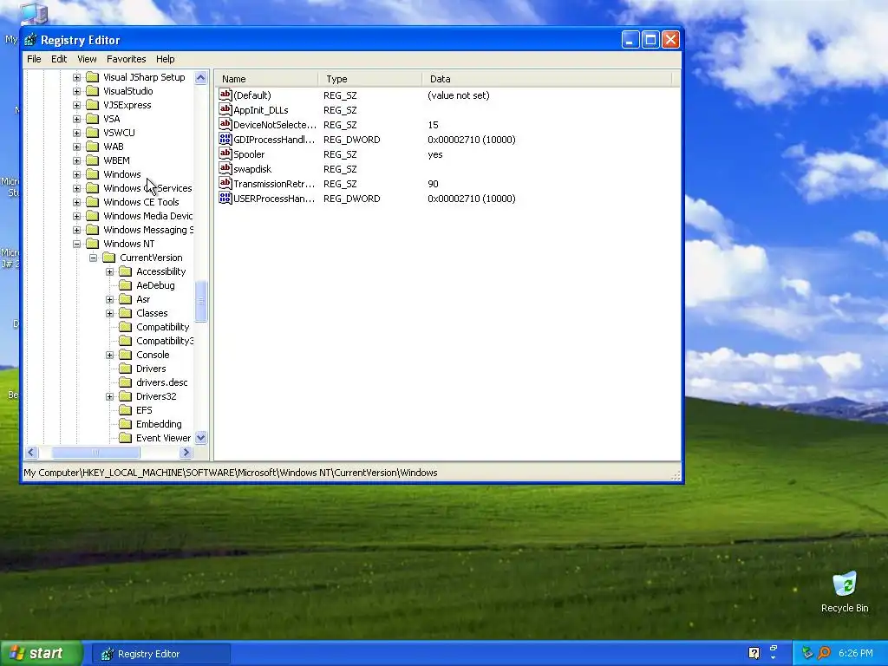Click the 'yes' data for Spooler
888x666 pixels.
435,154
